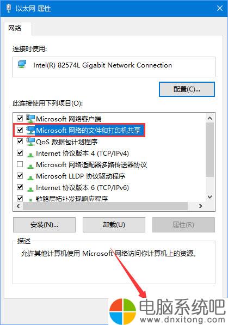Screen dimensions: 228x325
Task: Select Internet 协议版本 6 (TCP/IPv6) icon
Action: click(x=30, y=188)
